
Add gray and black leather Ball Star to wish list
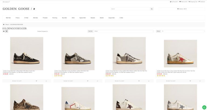click(88, 81)
